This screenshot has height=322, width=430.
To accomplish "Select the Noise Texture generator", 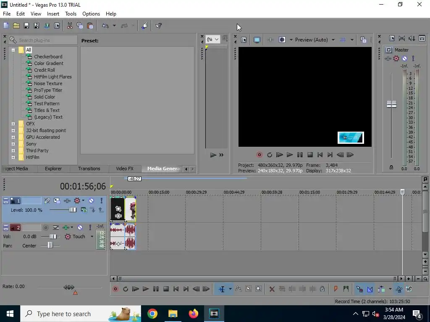I will click(x=48, y=83).
